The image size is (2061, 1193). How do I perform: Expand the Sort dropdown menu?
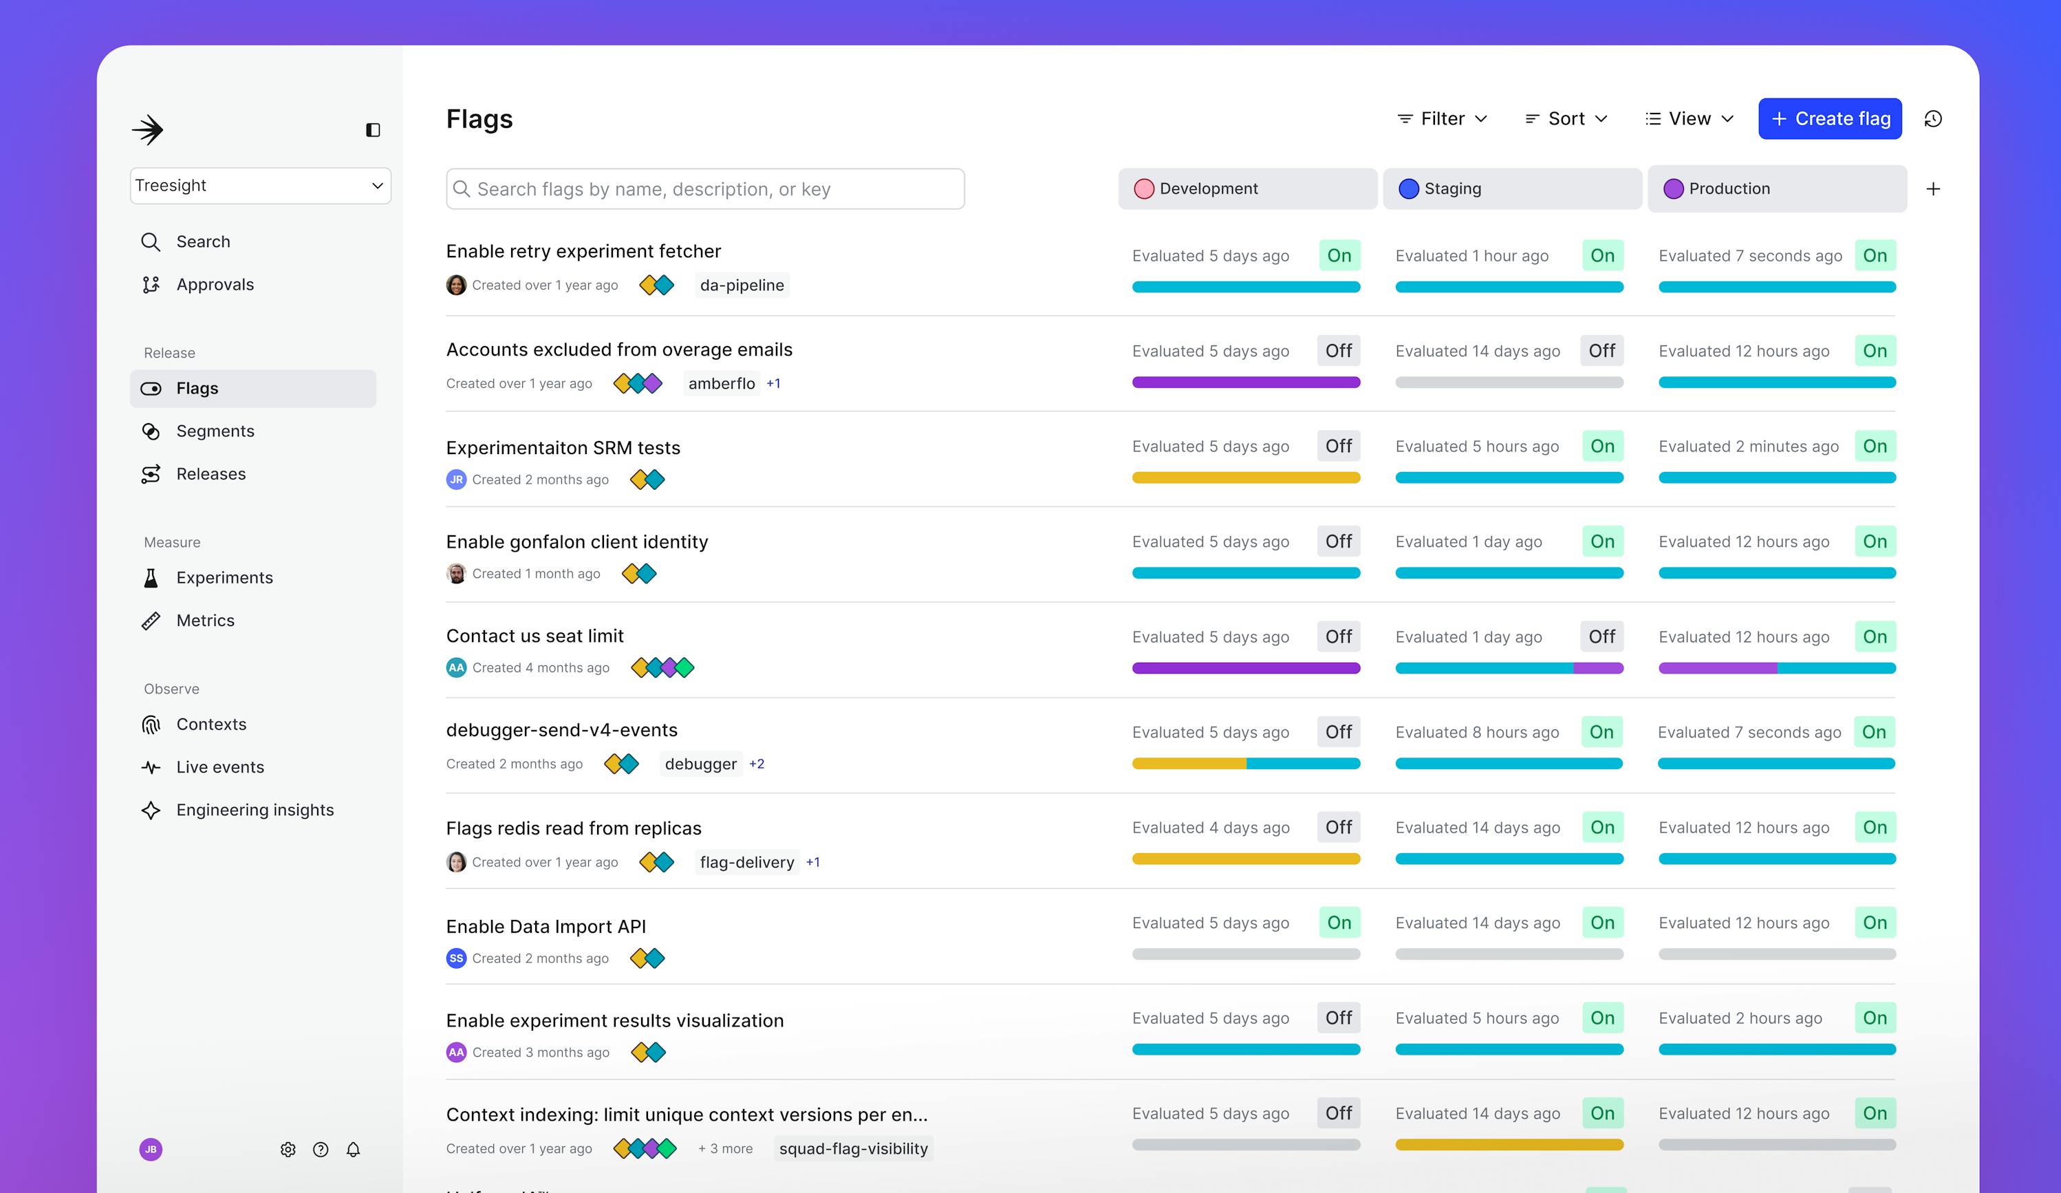click(1567, 118)
